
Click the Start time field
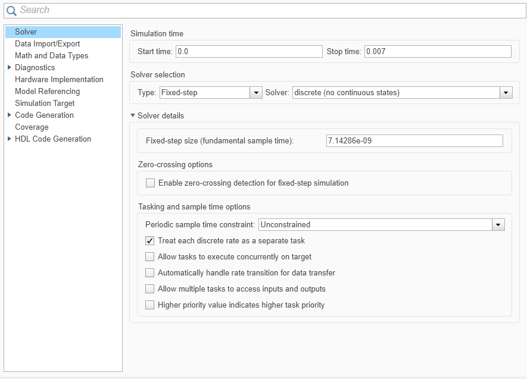click(x=249, y=52)
